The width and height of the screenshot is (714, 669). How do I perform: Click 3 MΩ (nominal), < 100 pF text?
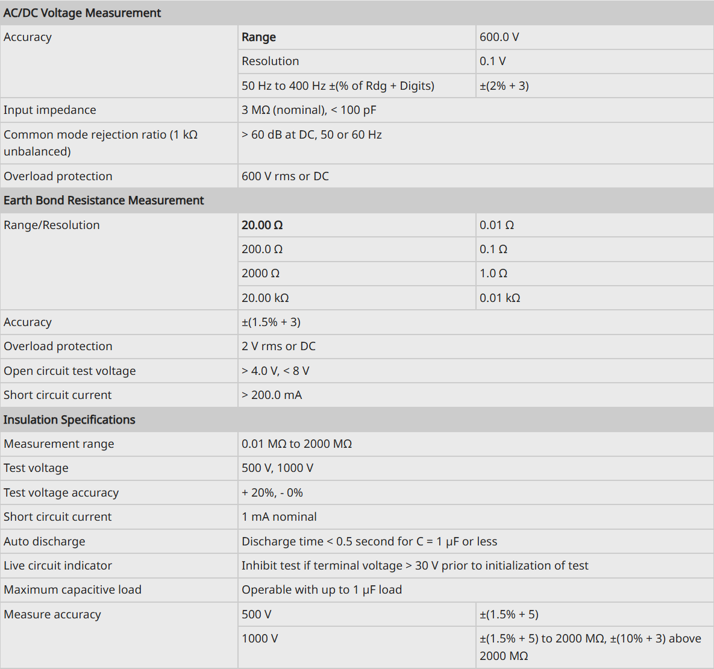click(x=308, y=110)
